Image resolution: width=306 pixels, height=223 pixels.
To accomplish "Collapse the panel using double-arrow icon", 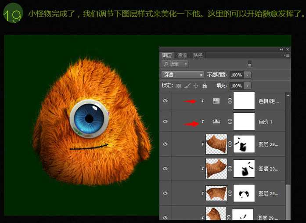I will tap(281, 50).
